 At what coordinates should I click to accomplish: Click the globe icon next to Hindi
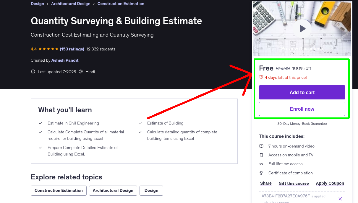click(x=81, y=72)
